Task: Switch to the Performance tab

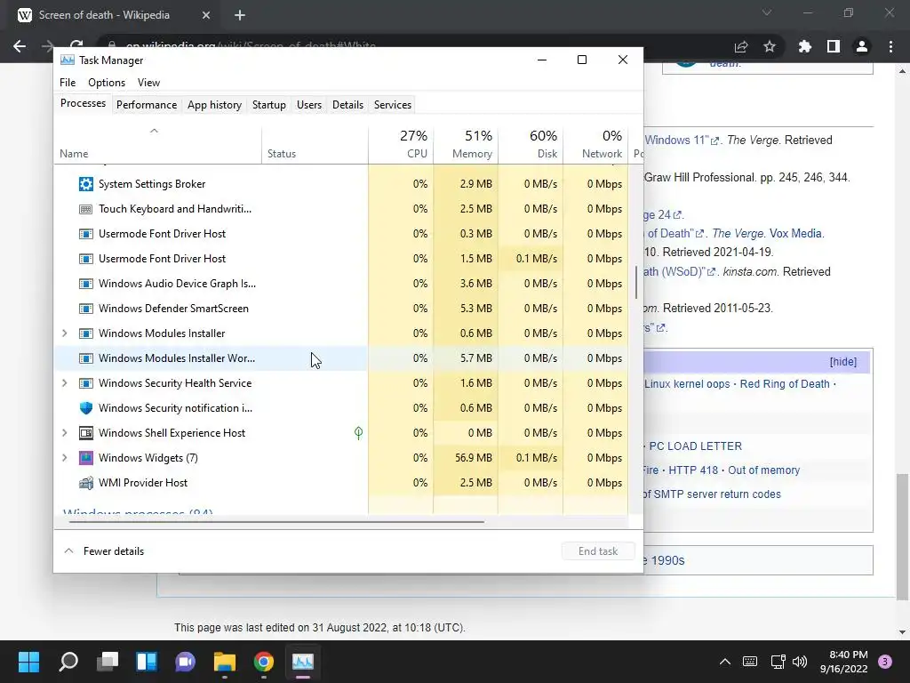Action: 147,105
